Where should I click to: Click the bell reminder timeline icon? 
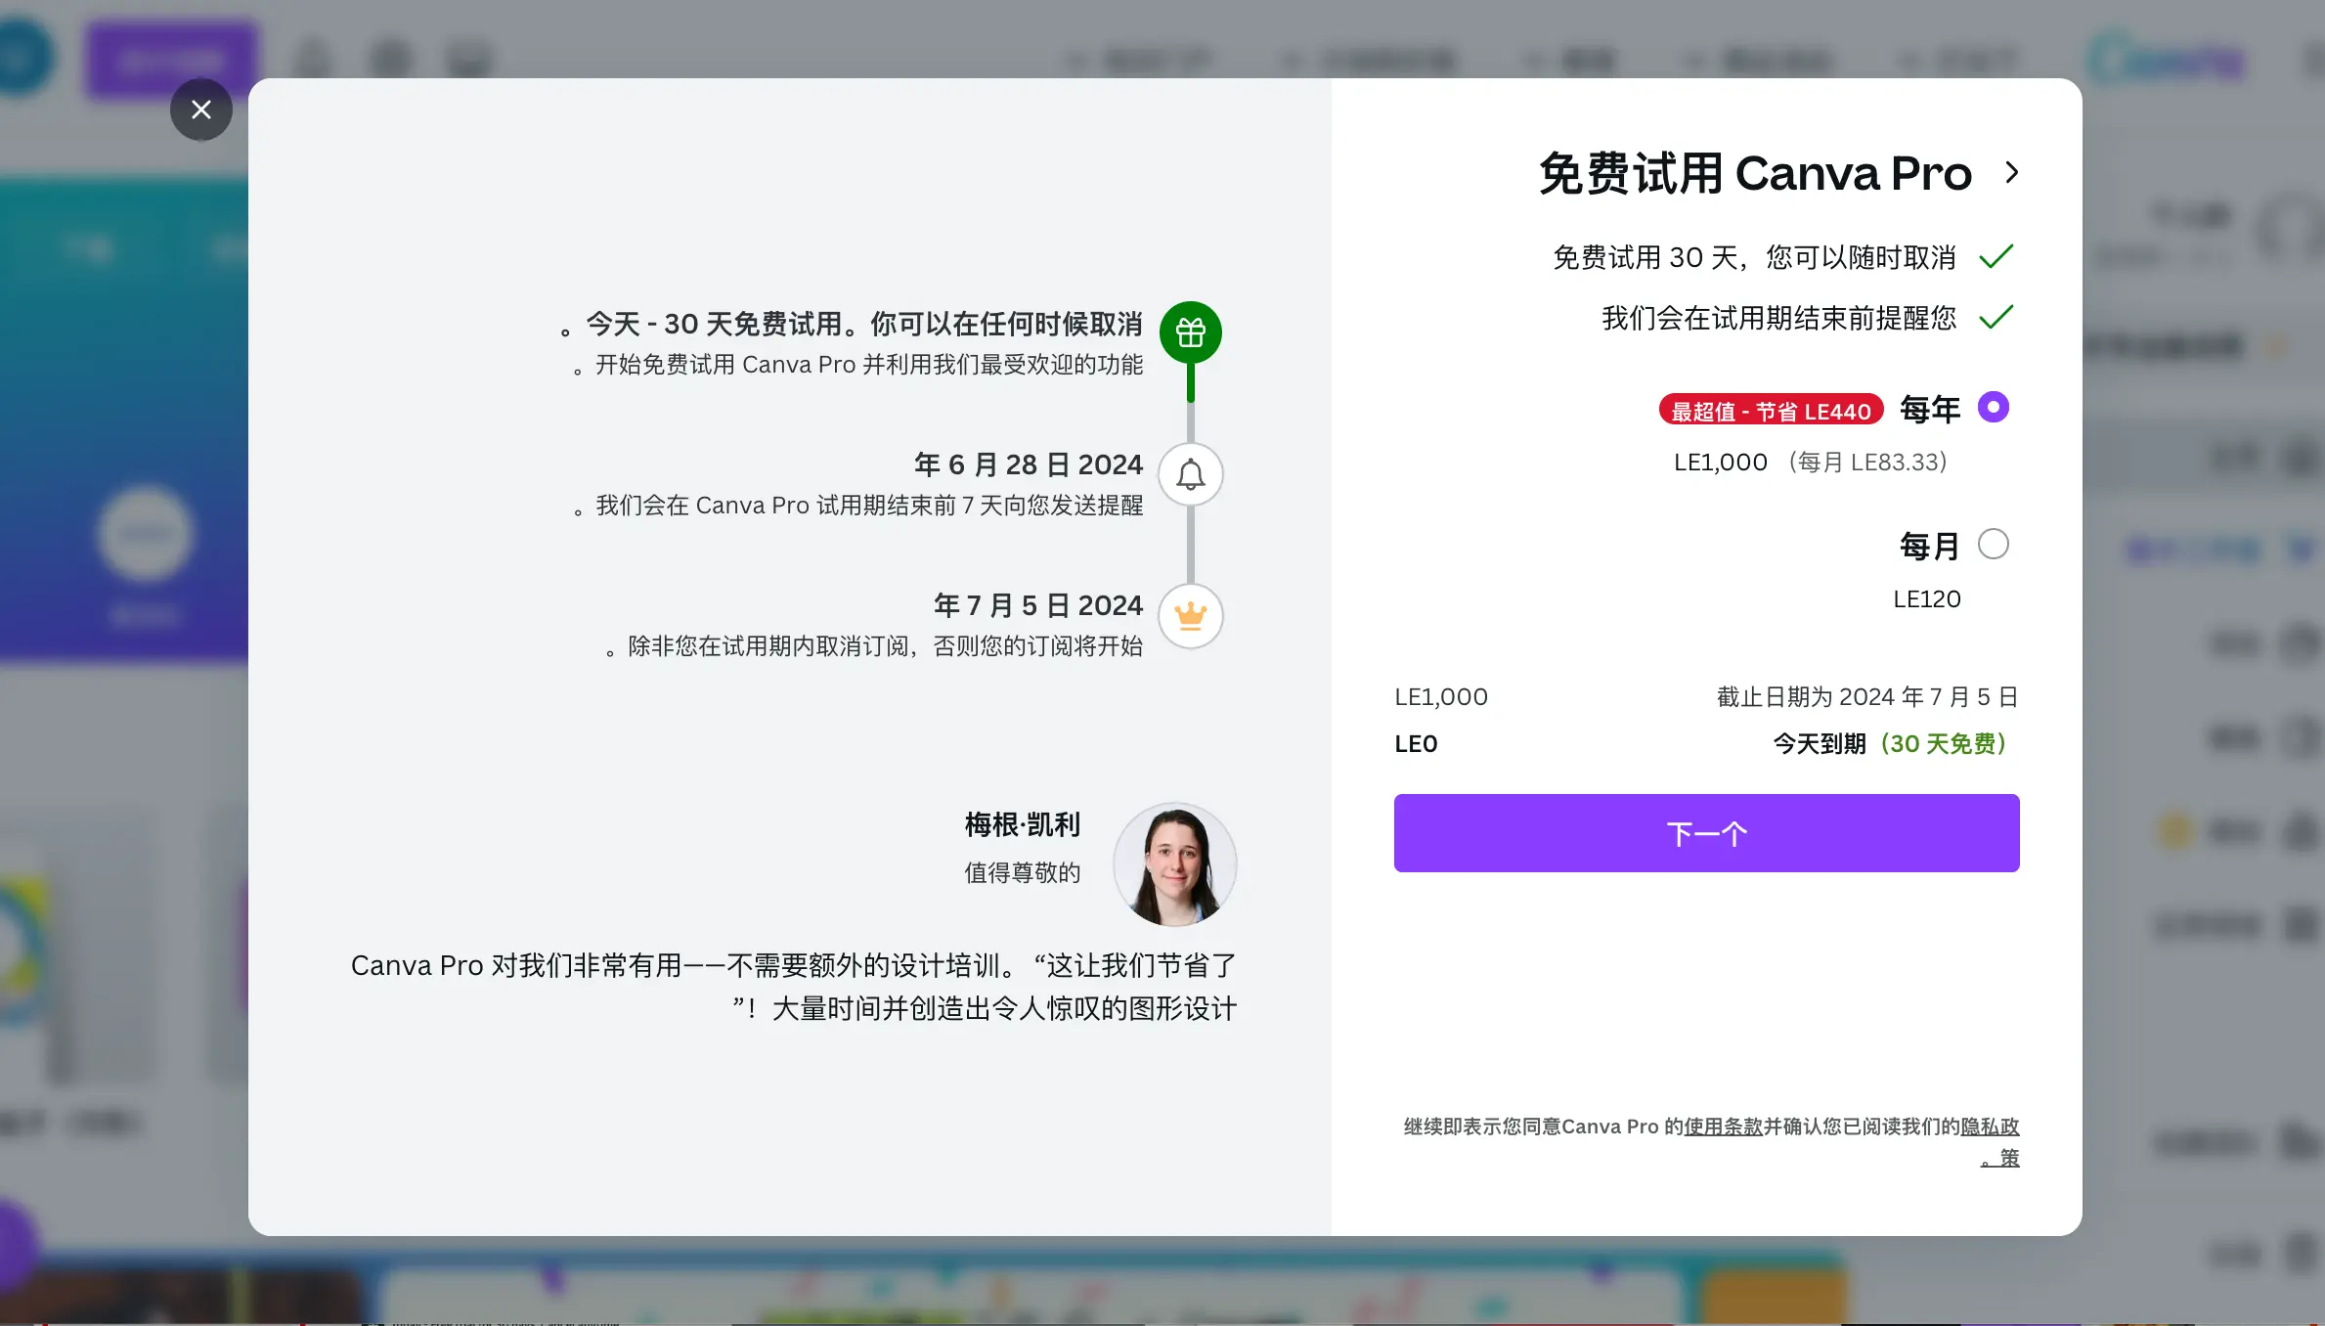click(x=1190, y=475)
